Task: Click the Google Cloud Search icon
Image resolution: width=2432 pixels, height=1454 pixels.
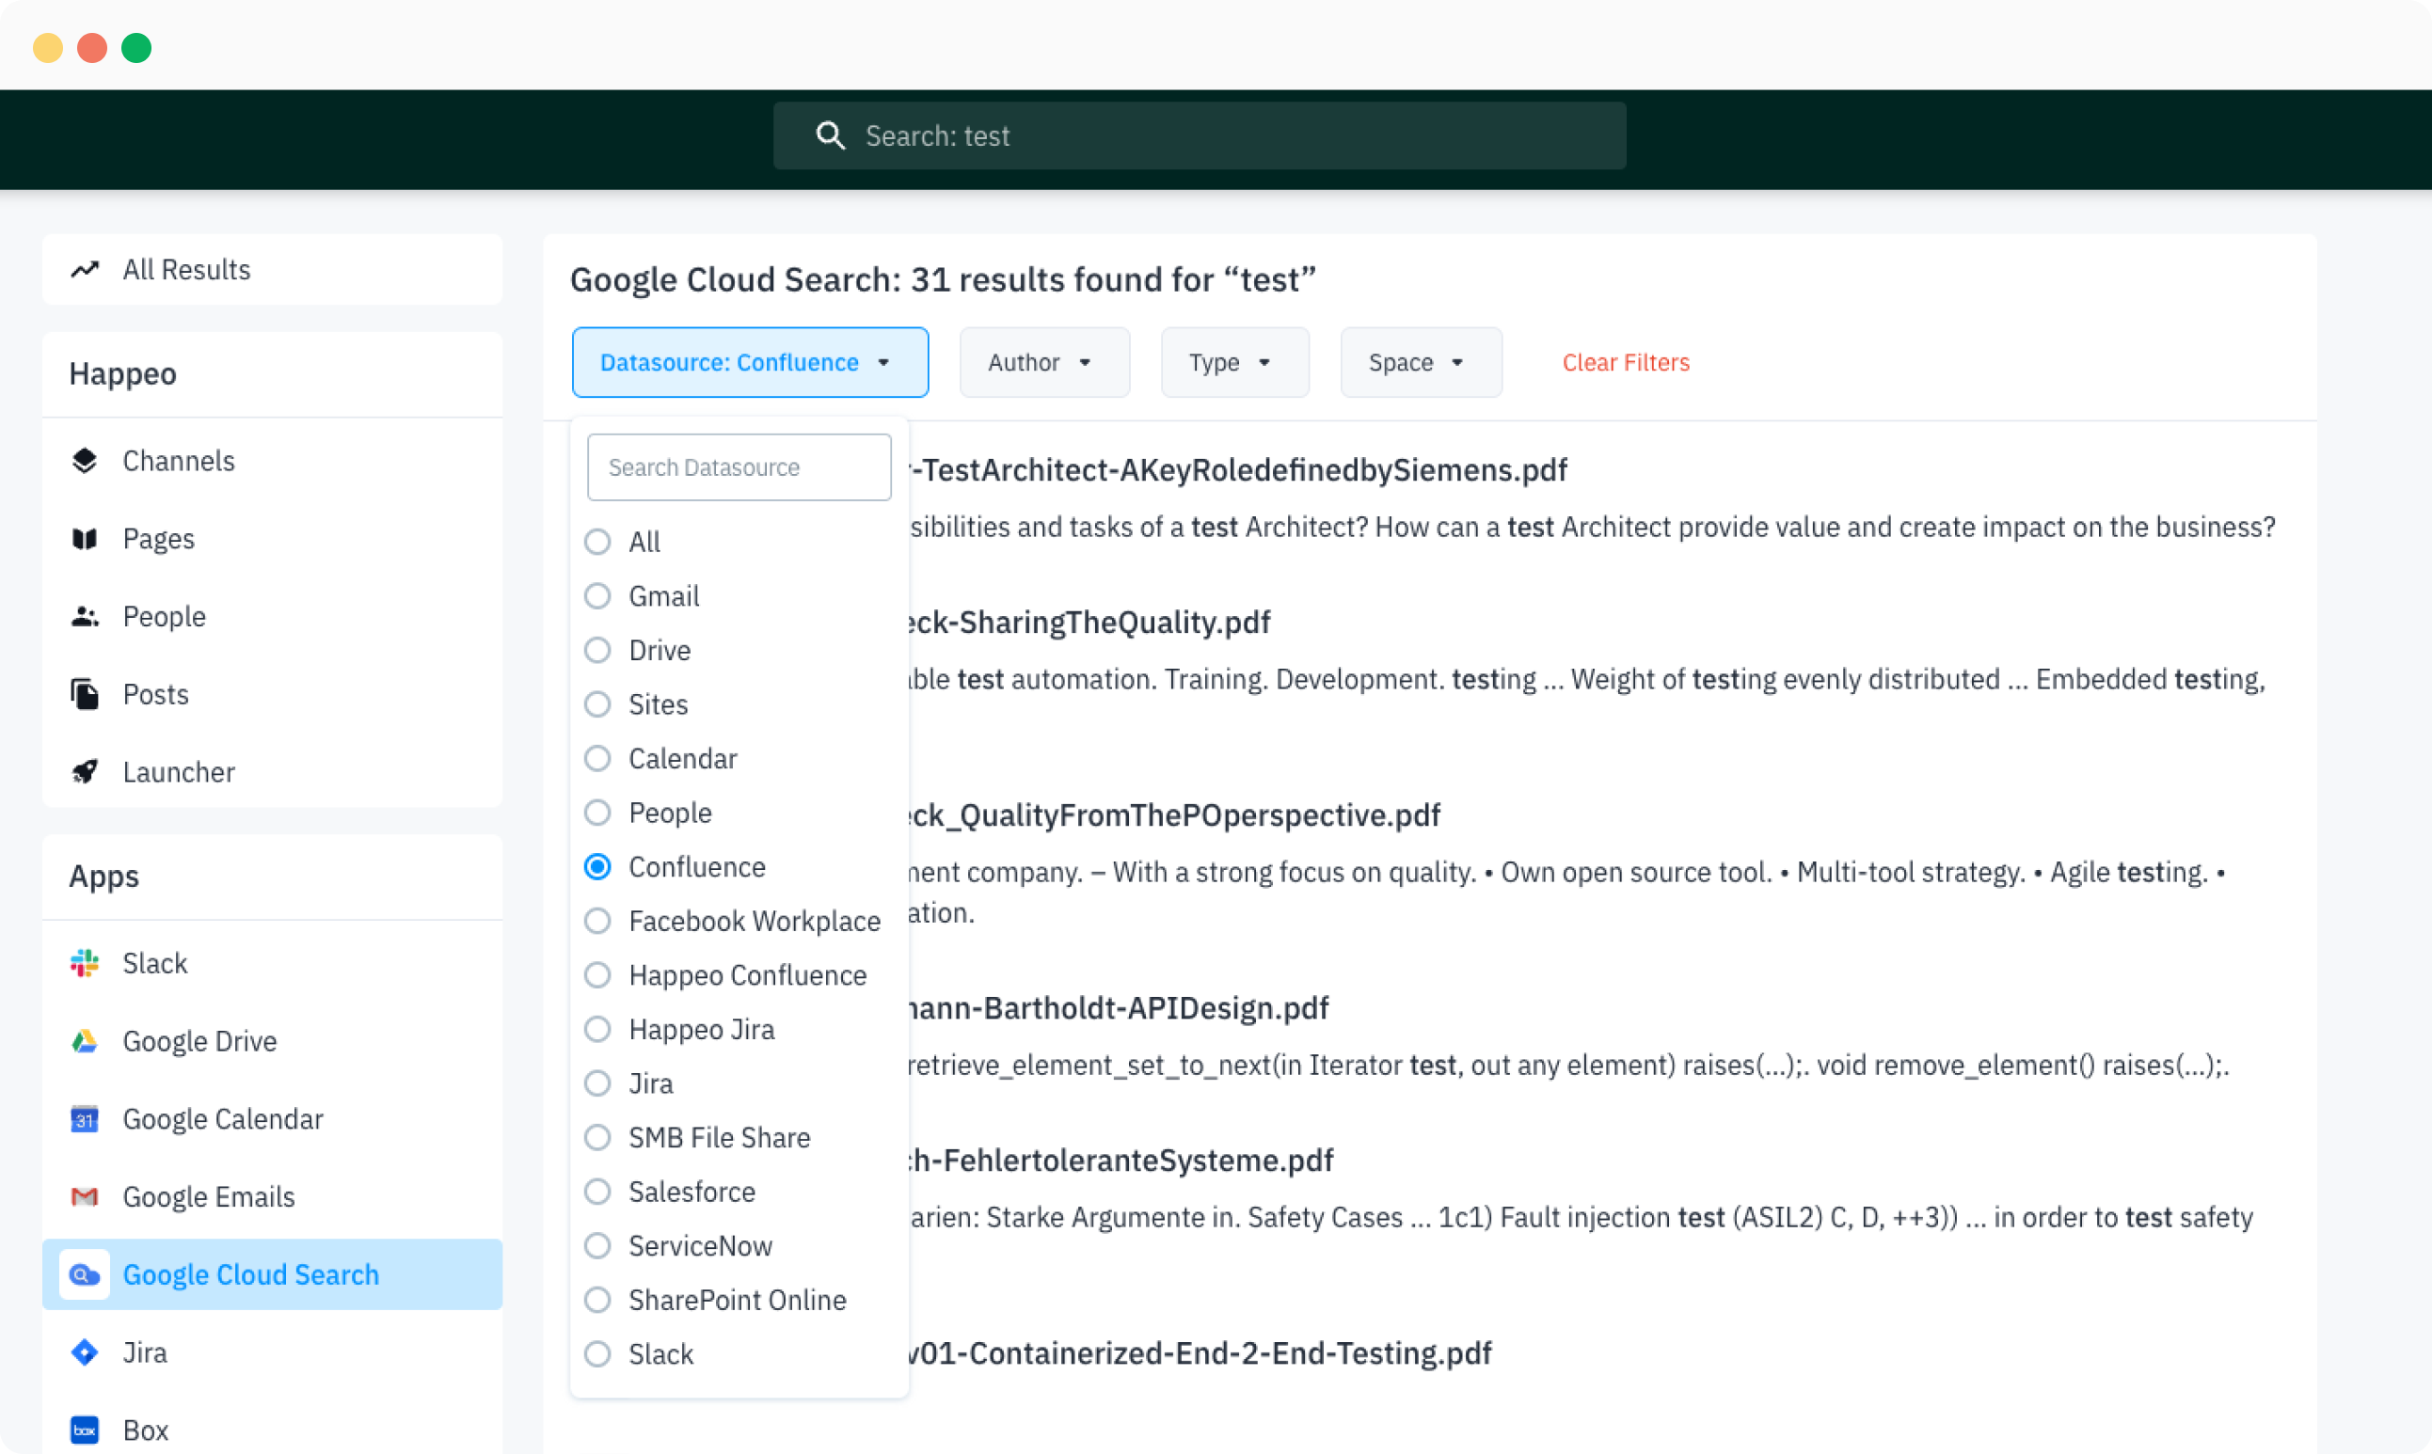Action: pyautogui.click(x=86, y=1274)
